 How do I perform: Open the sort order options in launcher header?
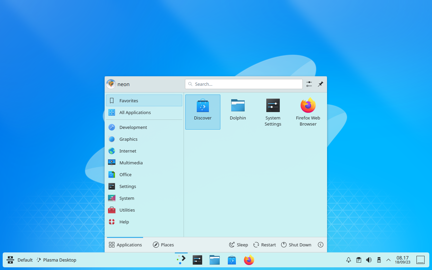point(309,84)
